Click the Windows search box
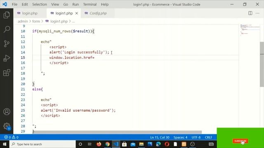The image size is (264, 148). tap(42, 144)
